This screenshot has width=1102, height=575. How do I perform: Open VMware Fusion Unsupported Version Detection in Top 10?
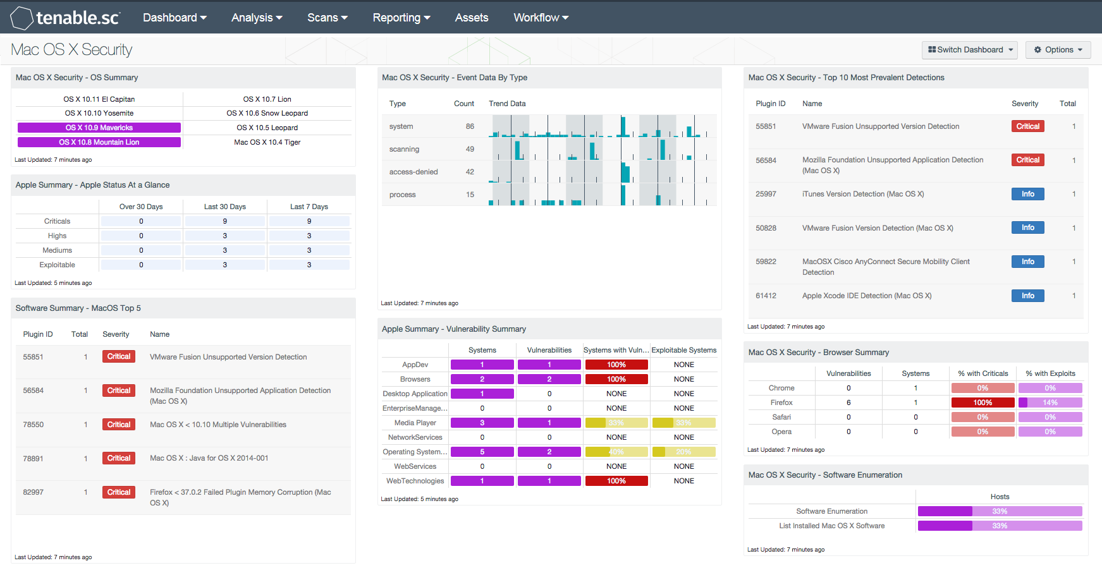click(x=881, y=126)
